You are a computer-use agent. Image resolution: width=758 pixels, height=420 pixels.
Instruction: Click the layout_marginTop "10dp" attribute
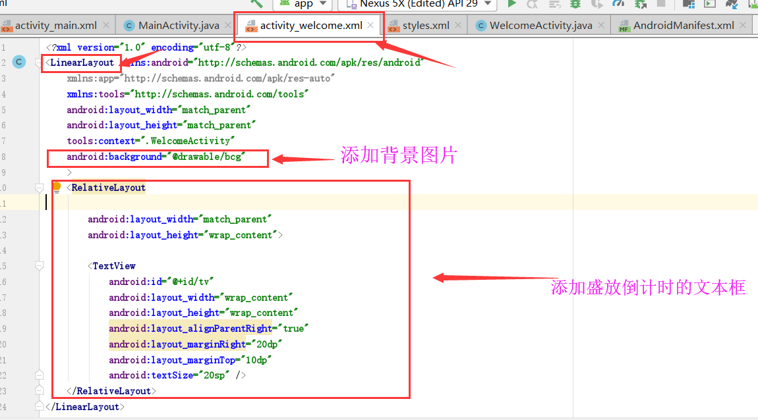(190, 359)
